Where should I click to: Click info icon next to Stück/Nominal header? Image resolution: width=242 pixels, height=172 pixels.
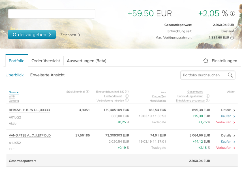[x=88, y=92]
